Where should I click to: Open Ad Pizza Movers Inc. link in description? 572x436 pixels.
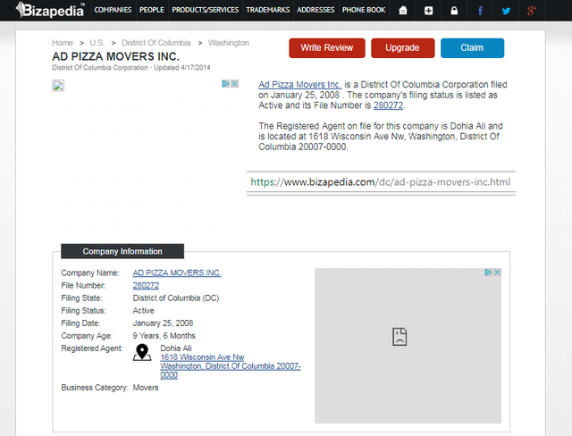(x=300, y=85)
